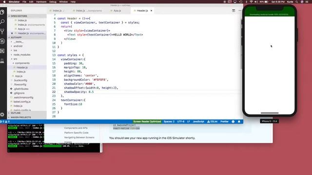Open Components and APIs link in browser
This screenshot has width=312, height=175.
coord(76,128)
